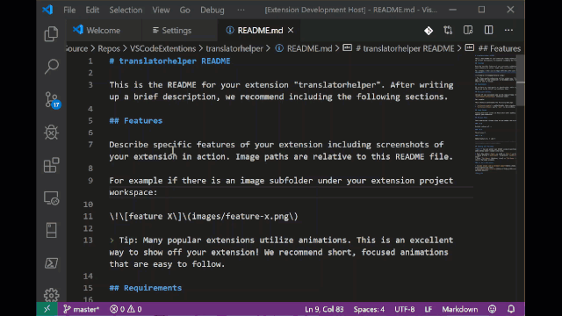Image resolution: width=562 pixels, height=316 pixels.
Task: Click Ln 9, Col 83 cursor position
Action: pyautogui.click(x=324, y=309)
